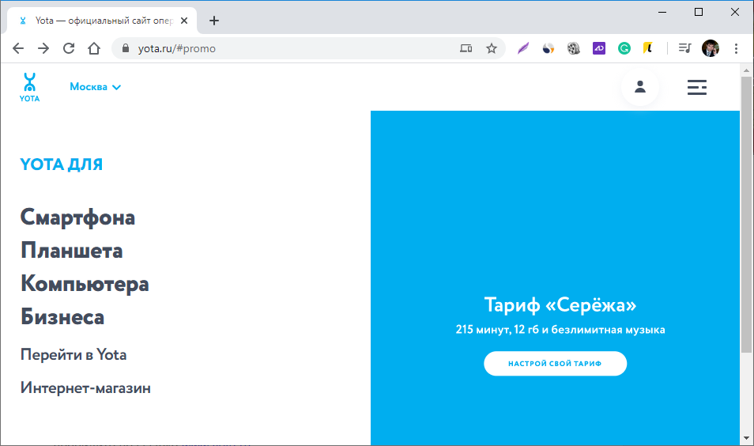This screenshot has width=754, height=446.
Task: Select Бизнеса menu item
Action: click(62, 317)
